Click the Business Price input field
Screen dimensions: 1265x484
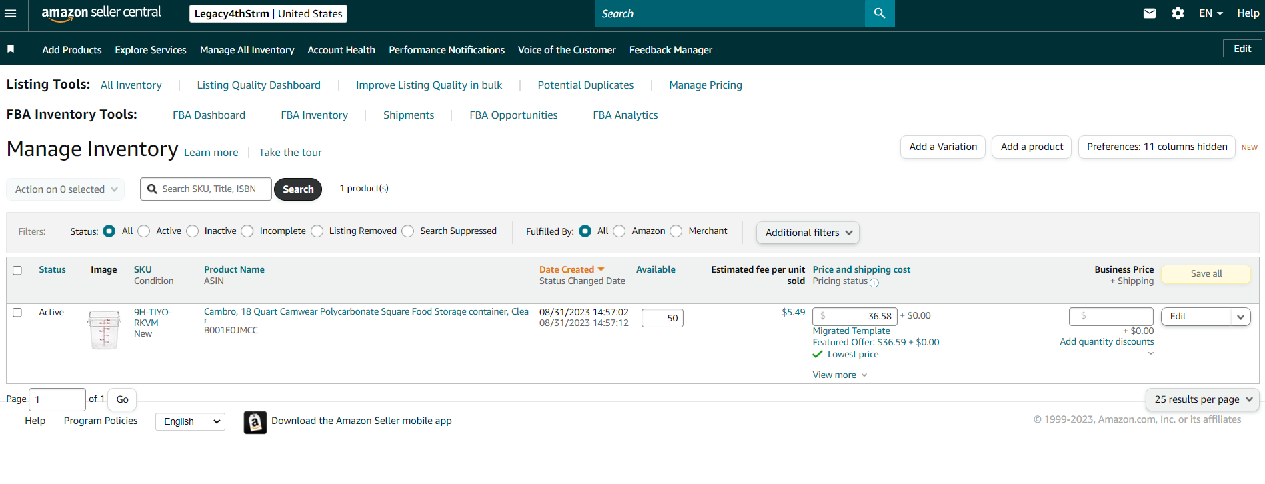click(x=1111, y=316)
